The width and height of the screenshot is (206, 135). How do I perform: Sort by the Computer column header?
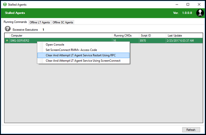(61, 36)
